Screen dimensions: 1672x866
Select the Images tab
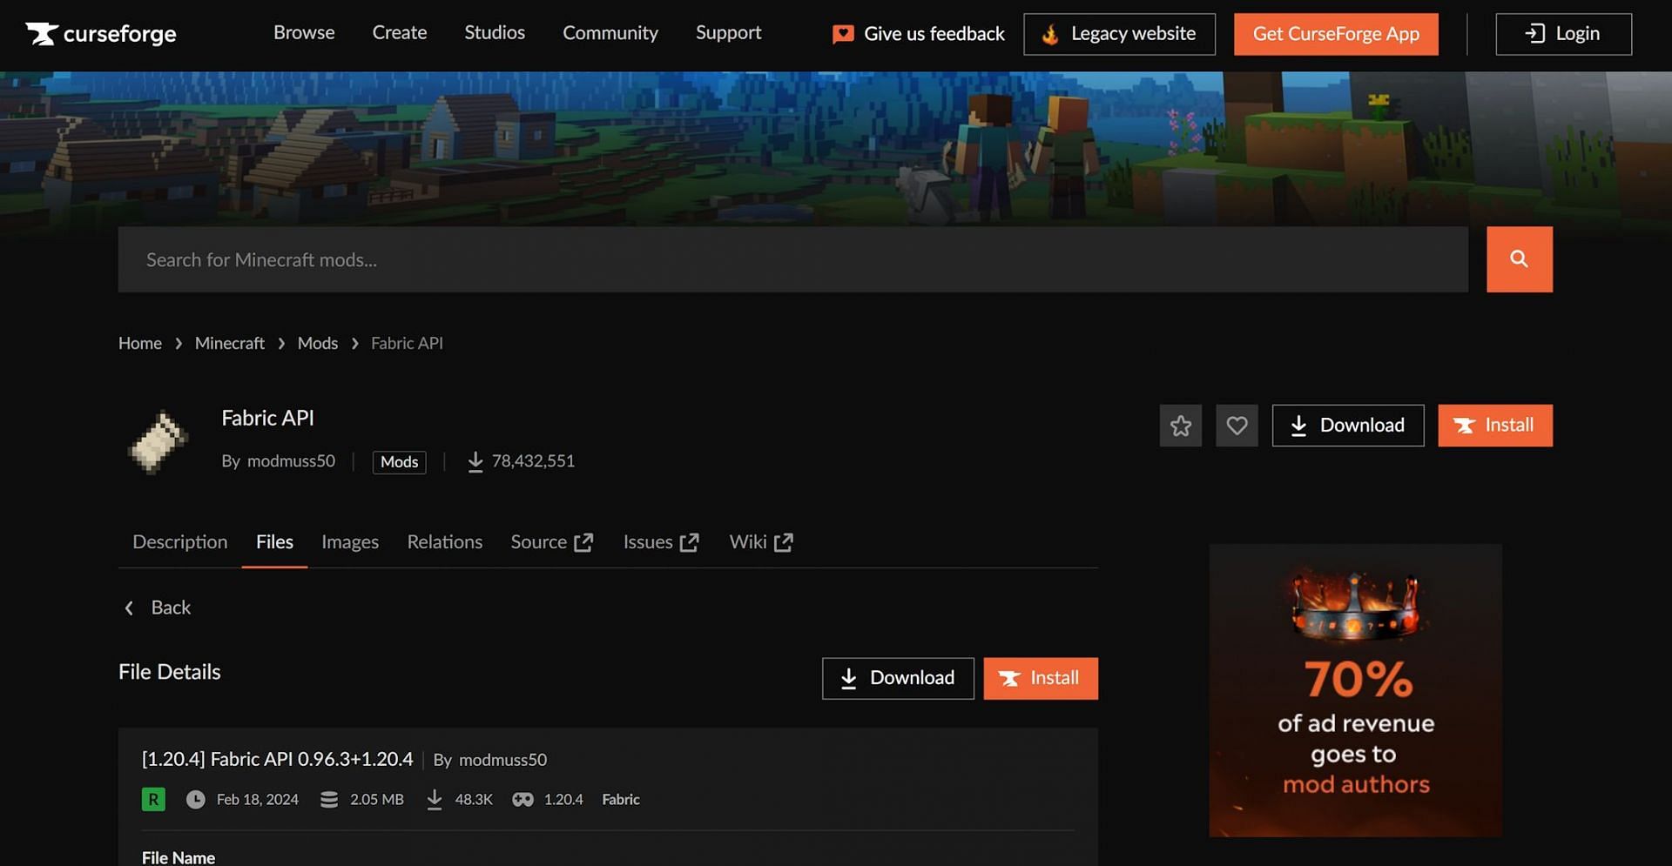click(349, 542)
